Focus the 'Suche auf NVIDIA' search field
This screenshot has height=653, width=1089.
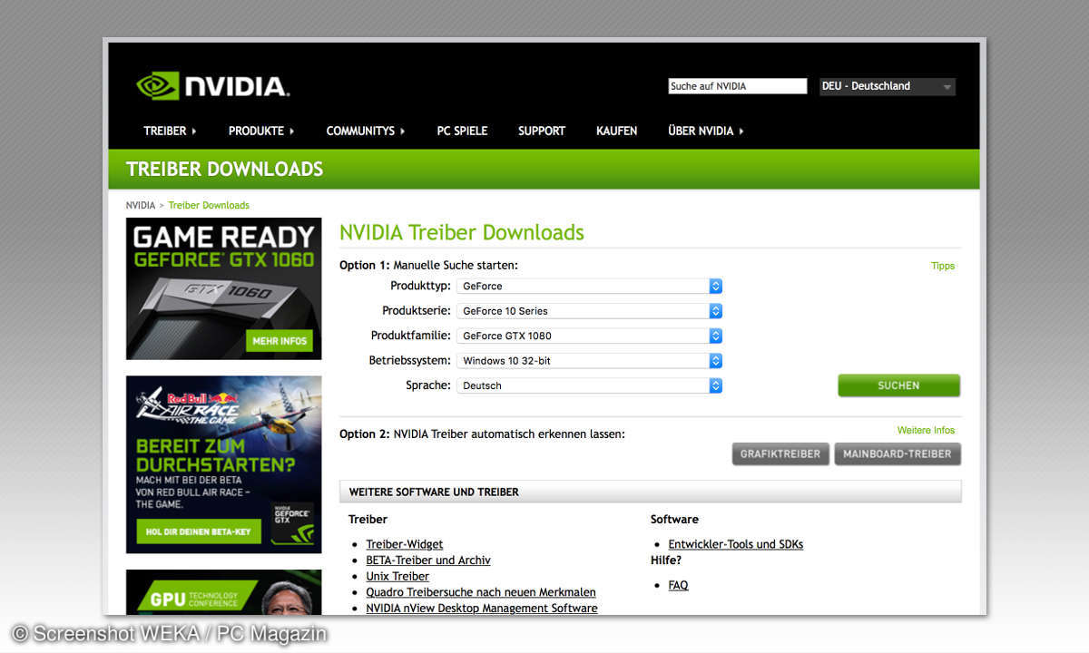click(738, 86)
